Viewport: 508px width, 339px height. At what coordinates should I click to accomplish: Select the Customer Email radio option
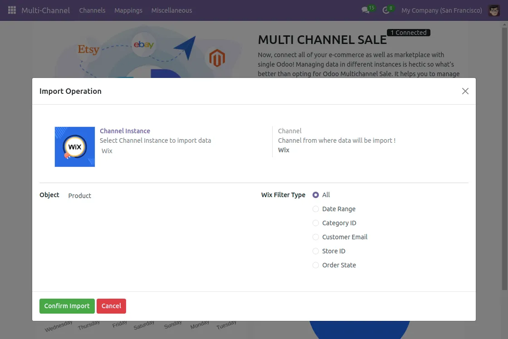click(x=316, y=237)
